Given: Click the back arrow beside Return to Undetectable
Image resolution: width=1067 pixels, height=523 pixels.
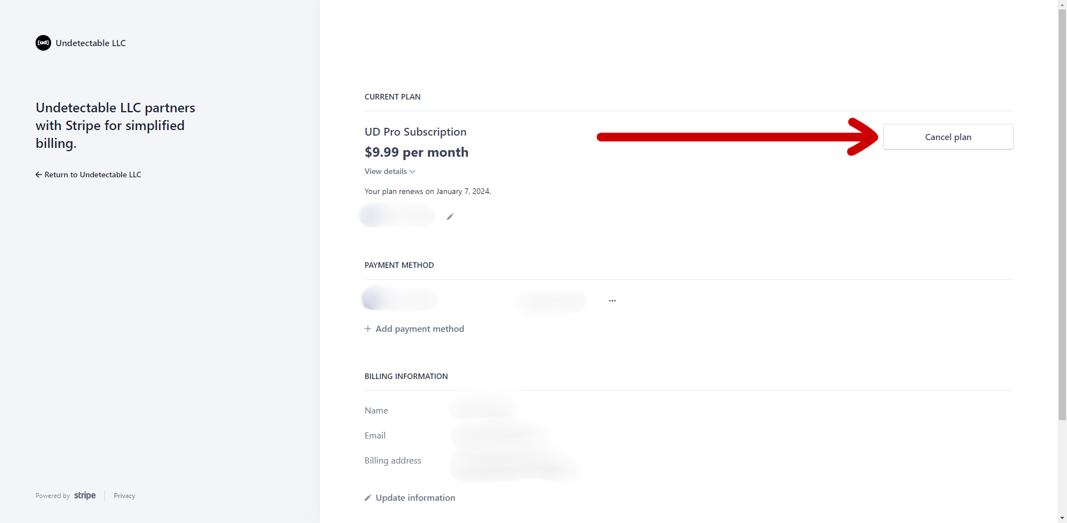Looking at the screenshot, I should tap(39, 175).
